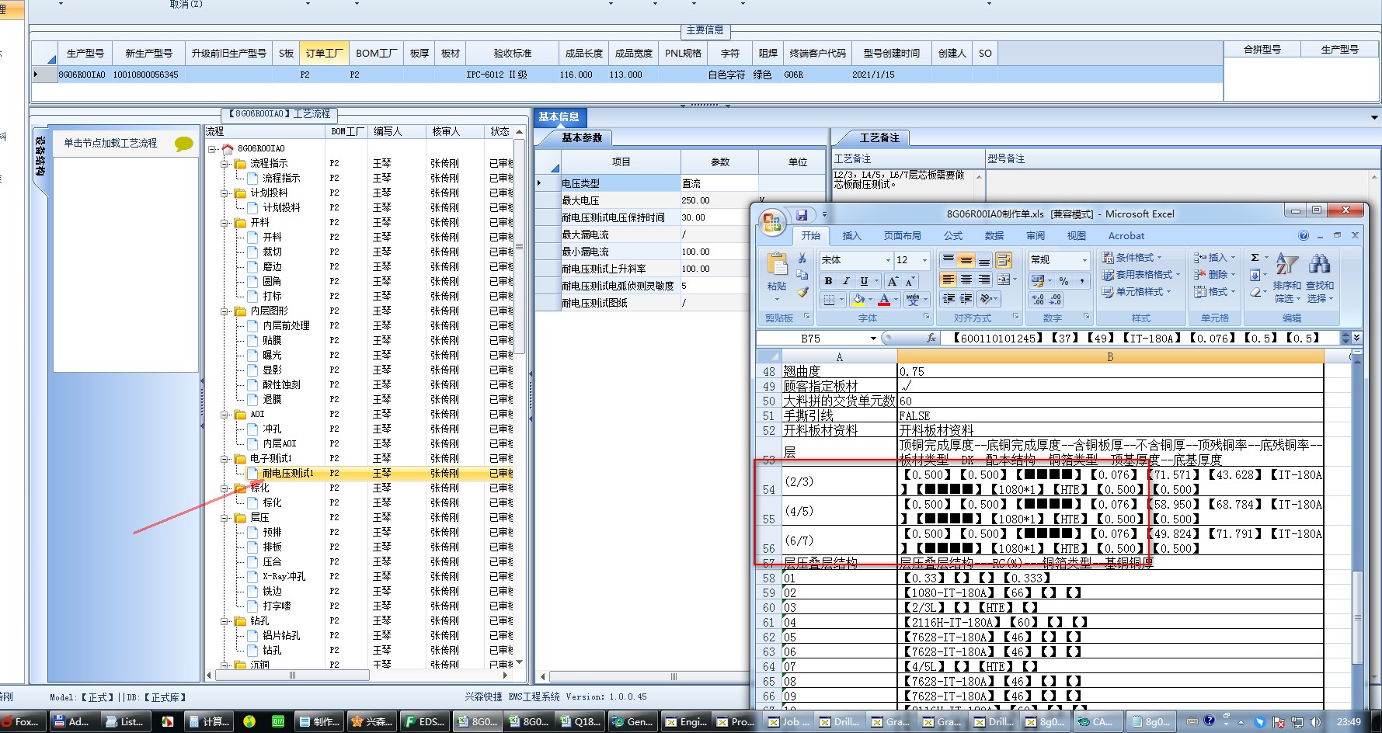Click the cell Borders icon
Image resolution: width=1382 pixels, height=733 pixels.
829,300
